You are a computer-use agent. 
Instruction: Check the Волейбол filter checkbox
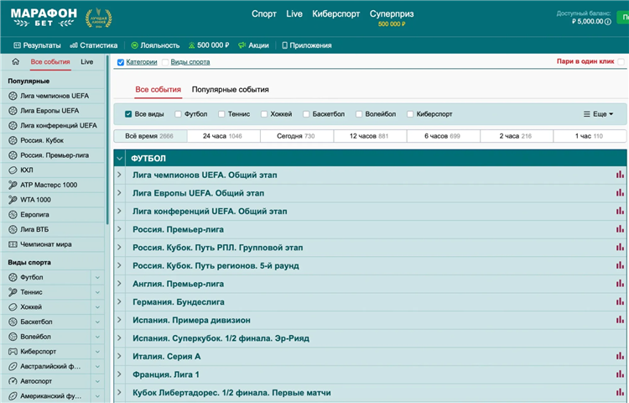(359, 114)
